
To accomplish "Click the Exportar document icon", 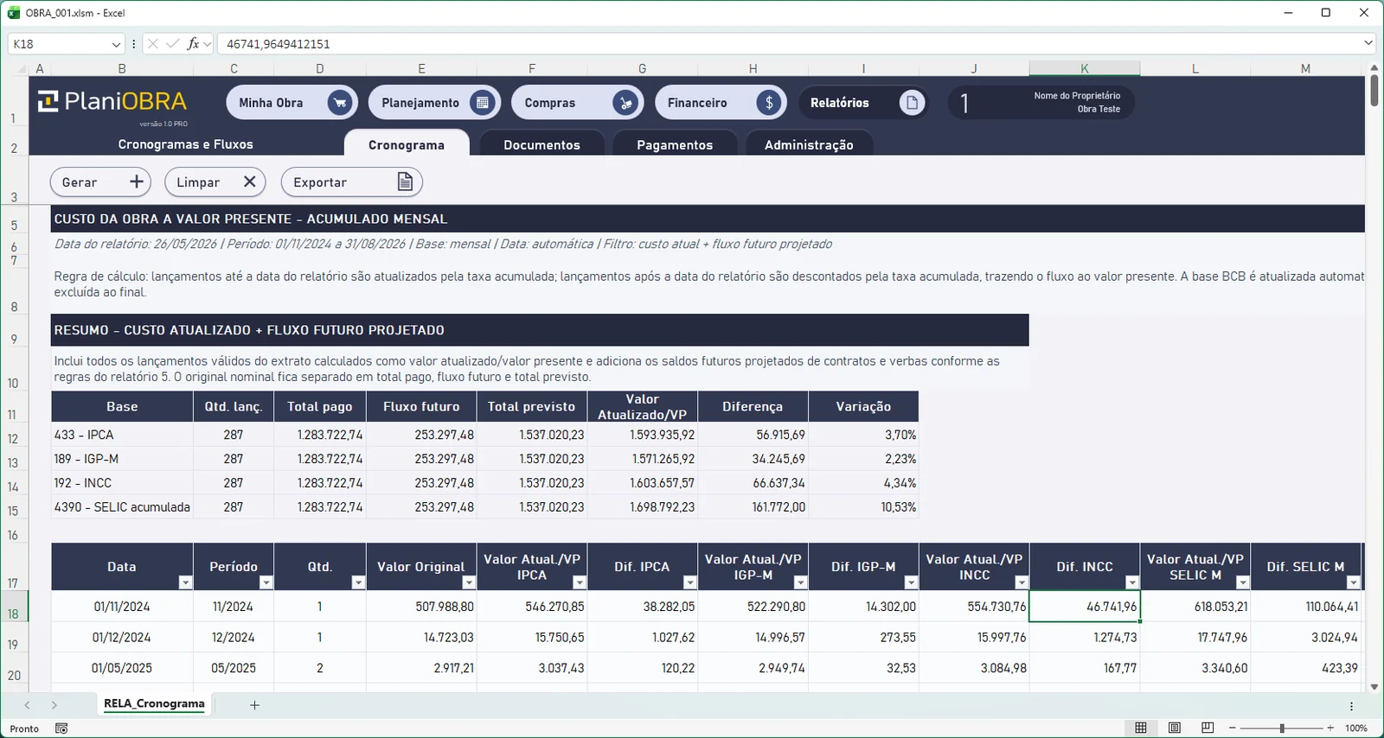I will [x=405, y=181].
